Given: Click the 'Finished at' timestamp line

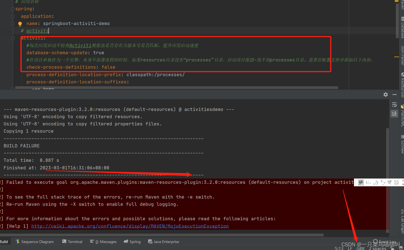Looking at the screenshot, I should (56, 168).
